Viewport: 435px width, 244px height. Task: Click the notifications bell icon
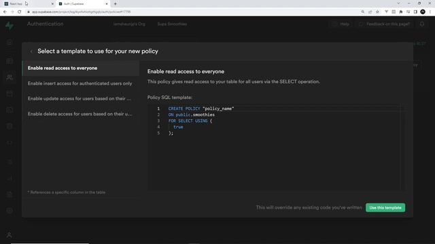point(421,24)
